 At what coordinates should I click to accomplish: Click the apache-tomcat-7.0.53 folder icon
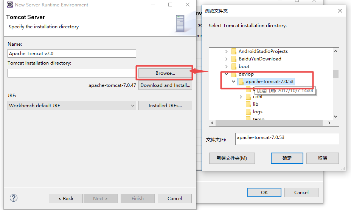(x=241, y=82)
